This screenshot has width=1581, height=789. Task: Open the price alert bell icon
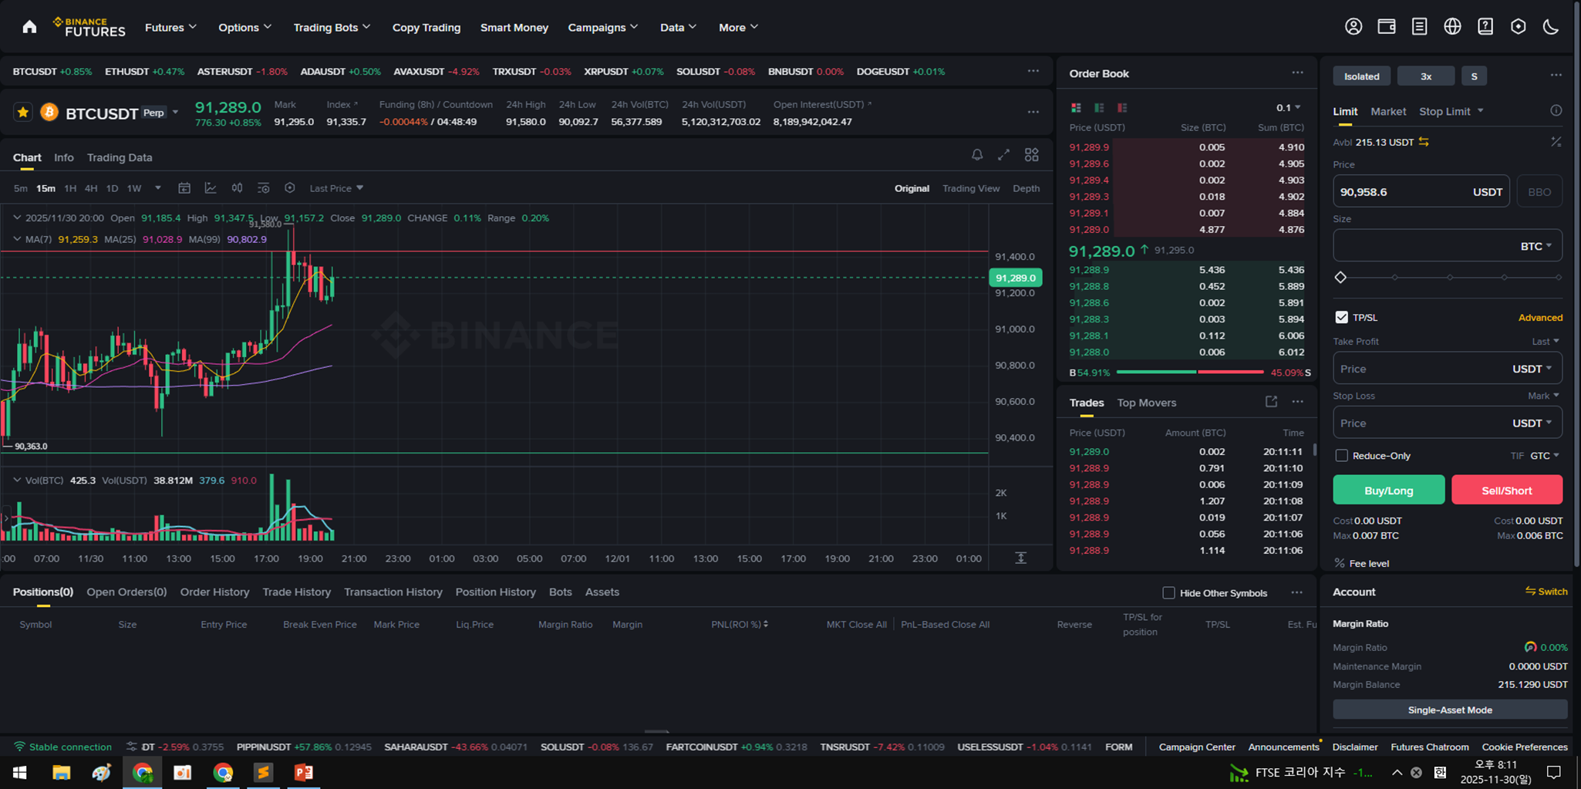[977, 155]
